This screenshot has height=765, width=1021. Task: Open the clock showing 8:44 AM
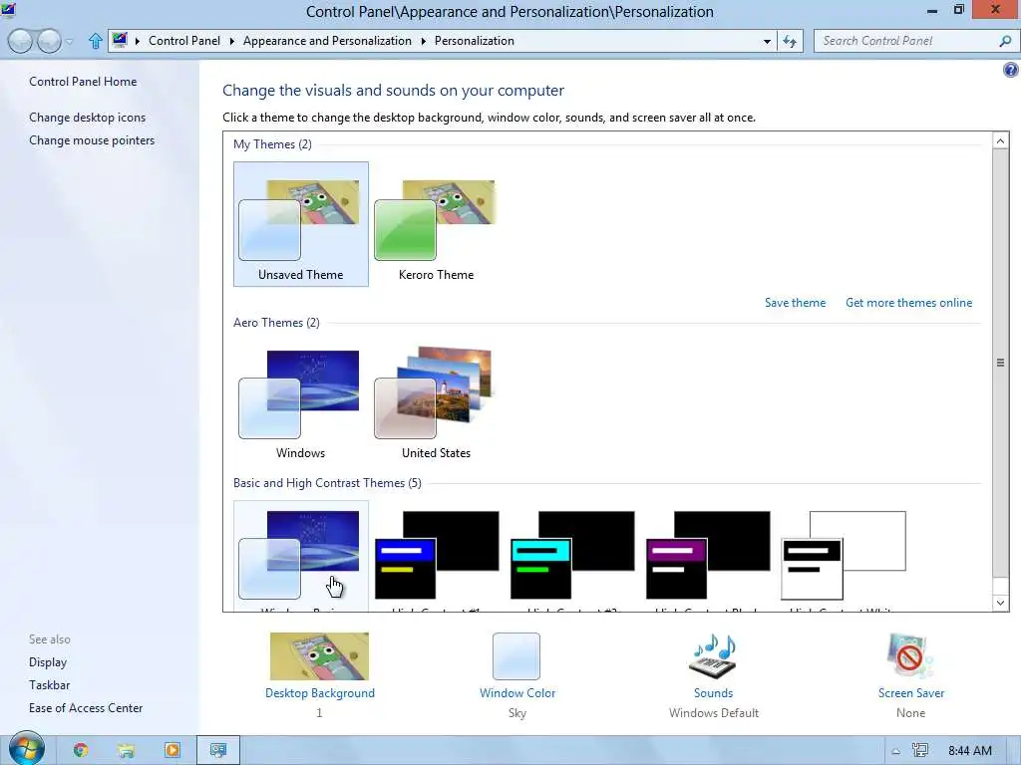tap(969, 751)
